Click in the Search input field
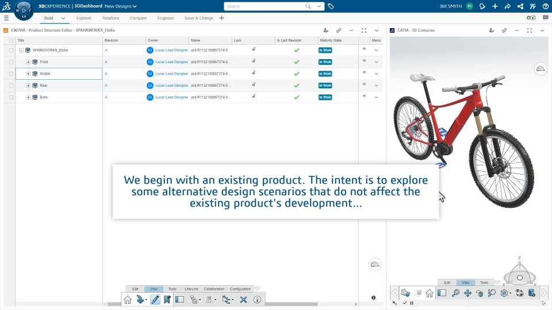 coord(265,6)
